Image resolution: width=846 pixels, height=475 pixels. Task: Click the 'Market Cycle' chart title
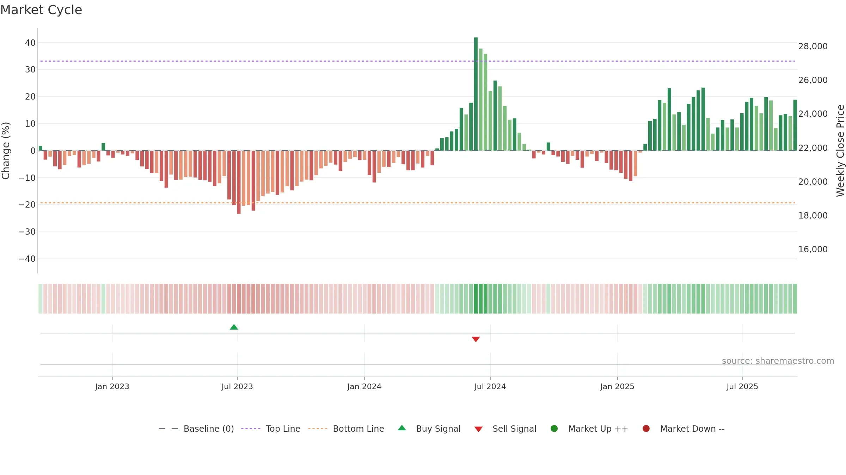click(x=41, y=10)
